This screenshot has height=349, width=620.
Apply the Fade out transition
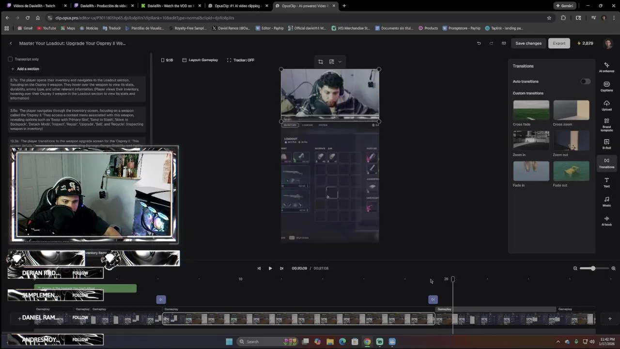[x=571, y=171]
